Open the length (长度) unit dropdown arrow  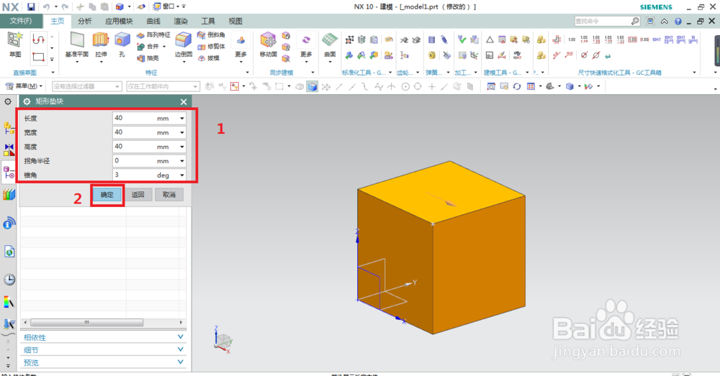(182, 119)
